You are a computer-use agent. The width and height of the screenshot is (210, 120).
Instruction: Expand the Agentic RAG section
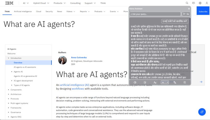(8, 117)
